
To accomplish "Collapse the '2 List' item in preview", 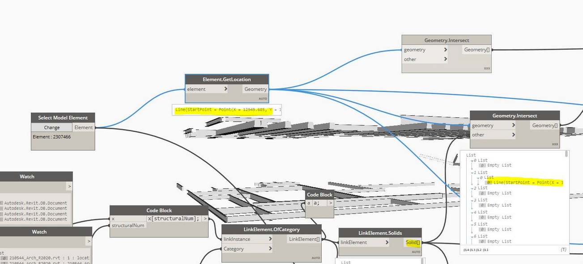I will point(472,188).
